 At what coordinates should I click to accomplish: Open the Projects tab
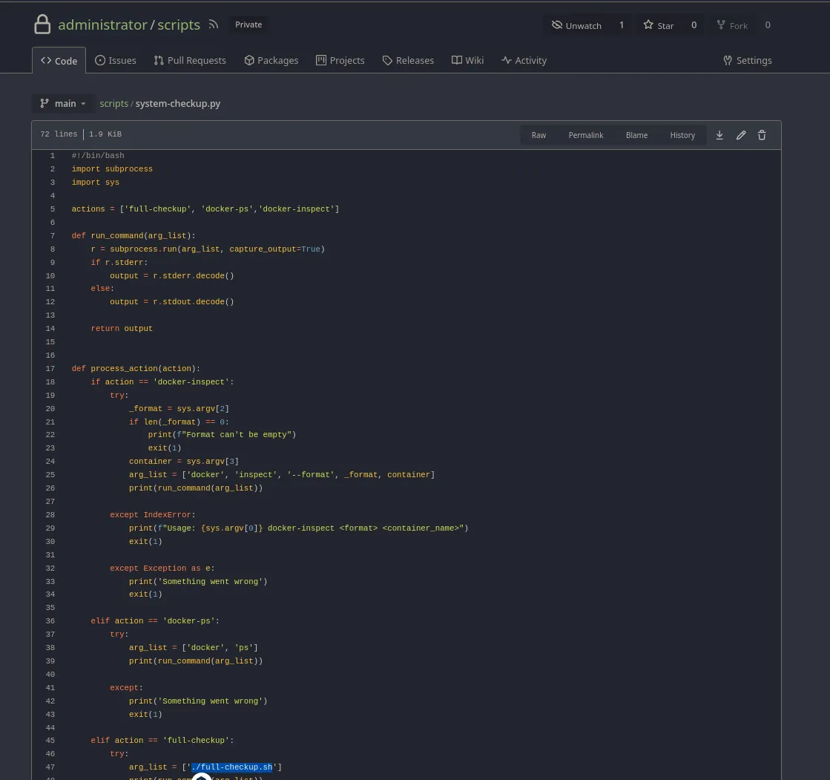[340, 60]
